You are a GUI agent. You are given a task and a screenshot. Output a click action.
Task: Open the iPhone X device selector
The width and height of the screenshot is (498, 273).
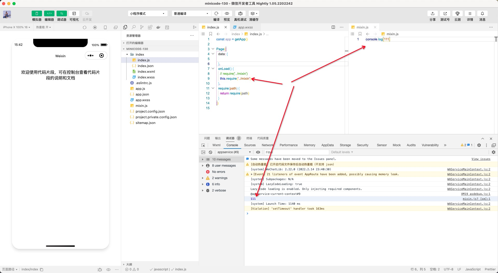pos(16,27)
